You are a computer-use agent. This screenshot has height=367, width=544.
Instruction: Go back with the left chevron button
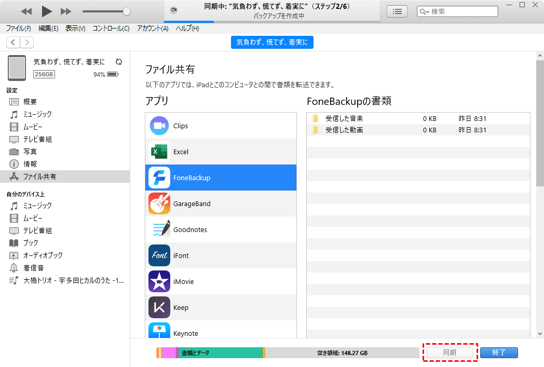point(13,43)
